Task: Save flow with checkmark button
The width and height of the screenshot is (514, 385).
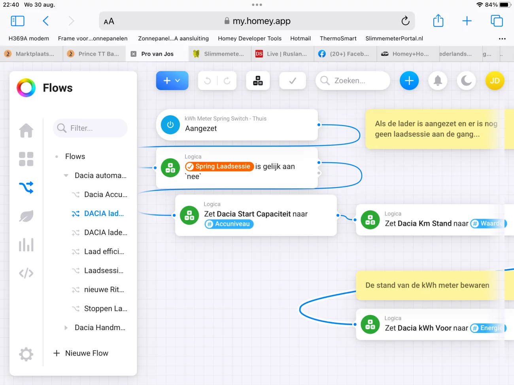Action: tap(293, 81)
